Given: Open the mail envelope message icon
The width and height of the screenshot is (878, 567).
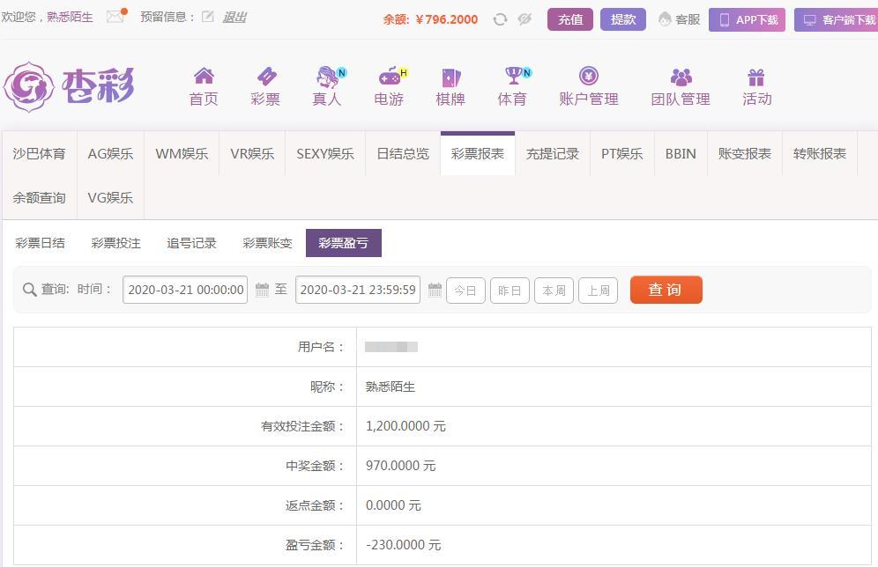Looking at the screenshot, I should [x=115, y=17].
